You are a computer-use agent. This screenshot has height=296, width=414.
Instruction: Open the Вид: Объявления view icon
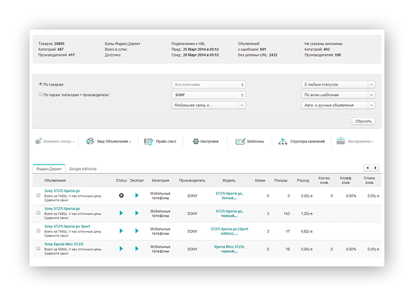point(90,141)
